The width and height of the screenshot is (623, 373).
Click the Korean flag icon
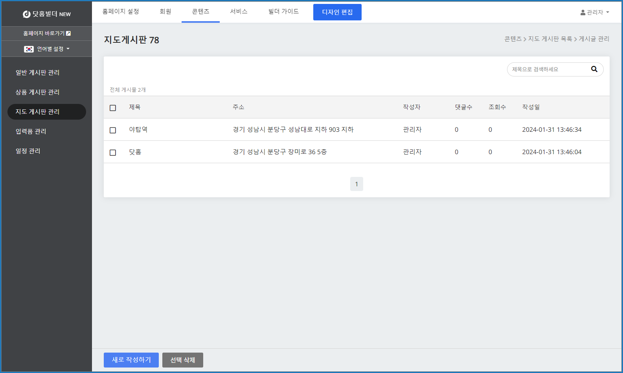(x=29, y=49)
